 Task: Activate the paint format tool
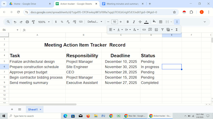(x=33, y=22)
